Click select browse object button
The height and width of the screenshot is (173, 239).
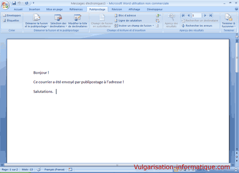[x=237, y=157]
